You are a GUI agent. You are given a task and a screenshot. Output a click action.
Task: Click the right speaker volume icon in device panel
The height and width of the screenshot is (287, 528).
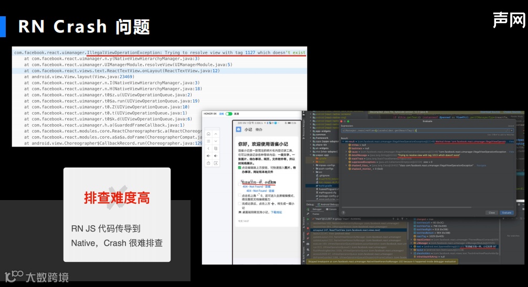[216, 156]
